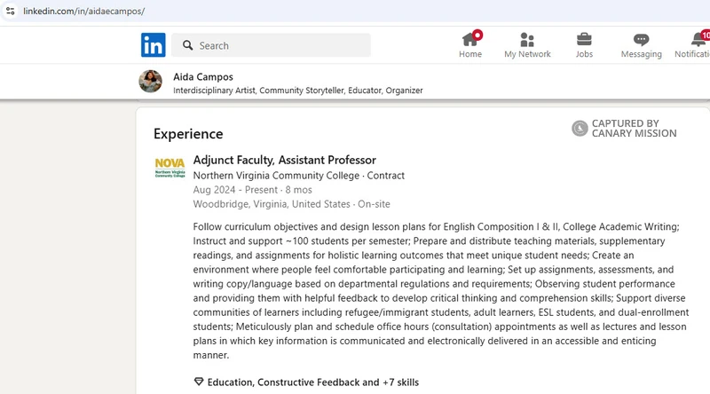Screen dimensions: 710x394
Task: Click the Experience section heading
Action: [188, 134]
